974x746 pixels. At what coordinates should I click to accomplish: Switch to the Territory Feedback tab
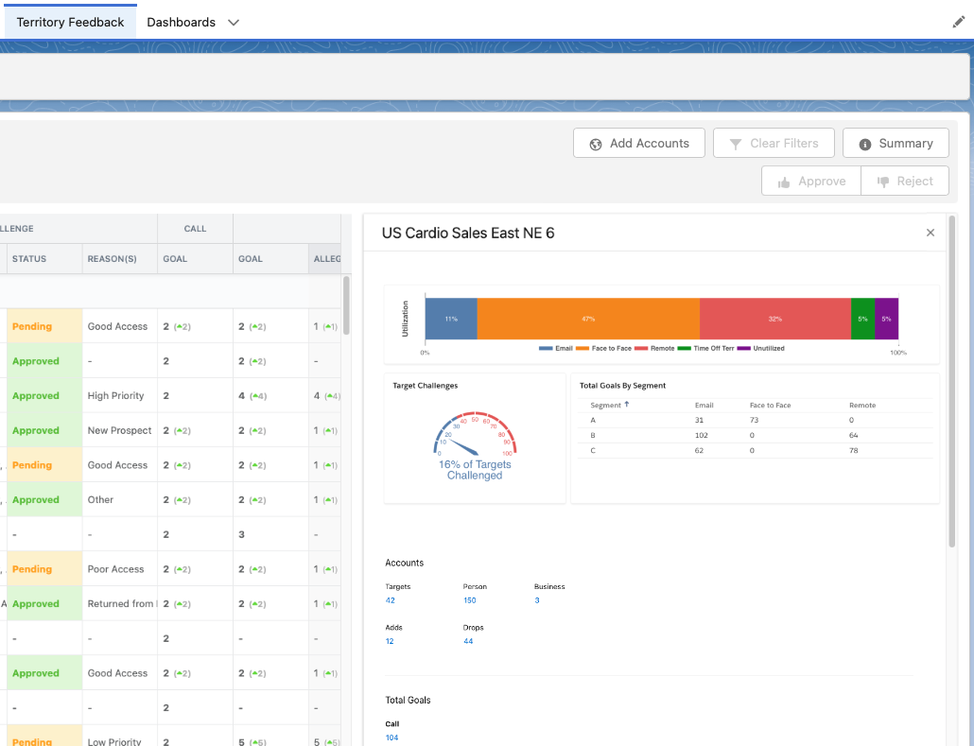point(70,22)
